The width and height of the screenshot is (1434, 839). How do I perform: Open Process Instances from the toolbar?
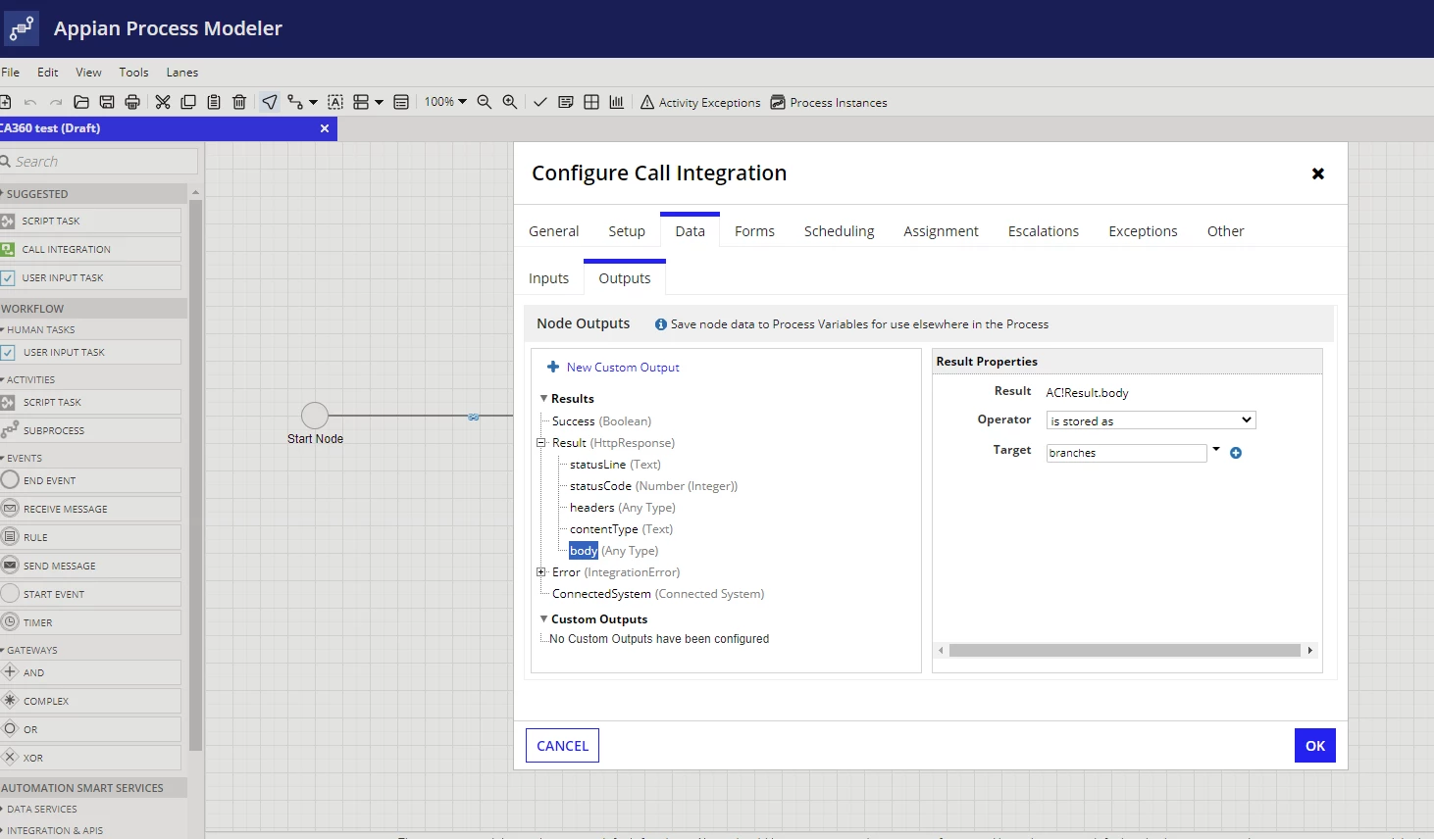pos(829,102)
